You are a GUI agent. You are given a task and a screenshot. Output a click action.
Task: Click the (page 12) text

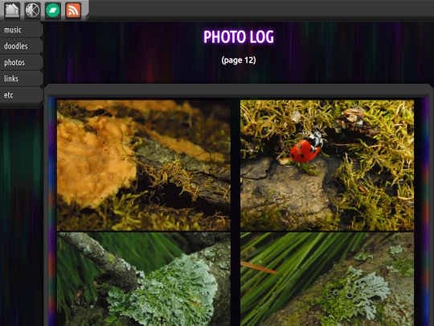tap(239, 60)
